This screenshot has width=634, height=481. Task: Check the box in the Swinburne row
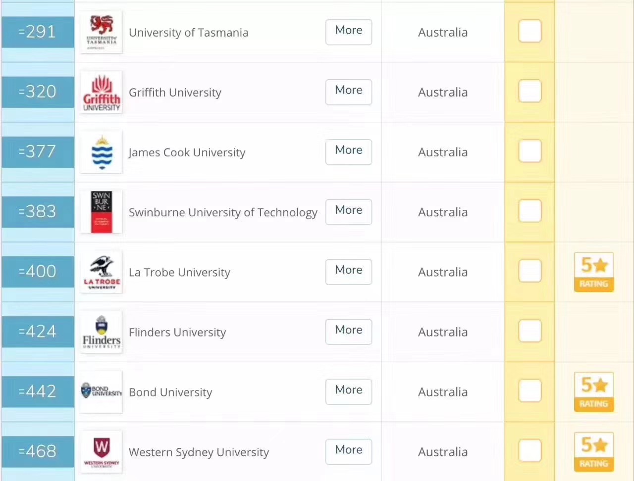coord(529,211)
